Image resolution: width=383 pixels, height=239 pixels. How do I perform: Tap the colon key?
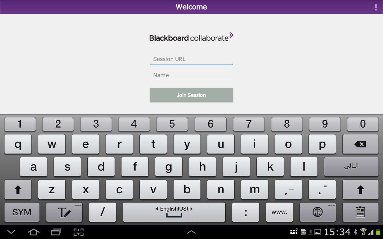click(x=246, y=212)
